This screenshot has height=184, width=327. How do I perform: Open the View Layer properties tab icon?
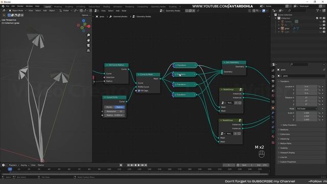coord(273,86)
